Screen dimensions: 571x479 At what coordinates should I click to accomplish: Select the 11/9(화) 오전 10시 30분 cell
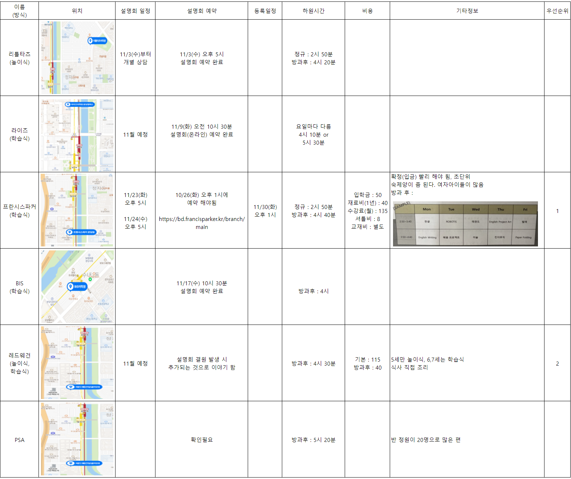[202, 134]
